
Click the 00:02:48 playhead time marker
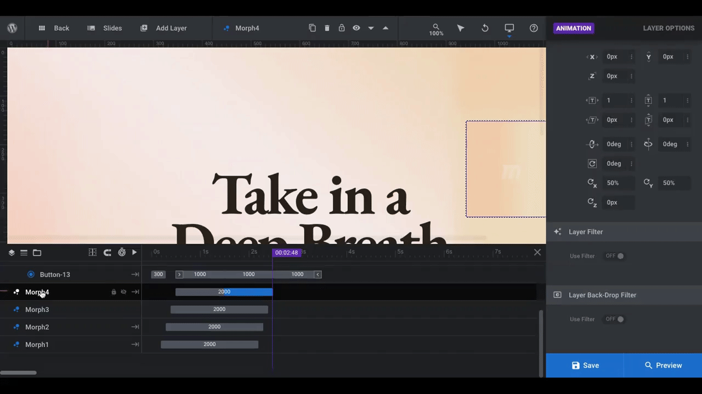click(x=287, y=253)
